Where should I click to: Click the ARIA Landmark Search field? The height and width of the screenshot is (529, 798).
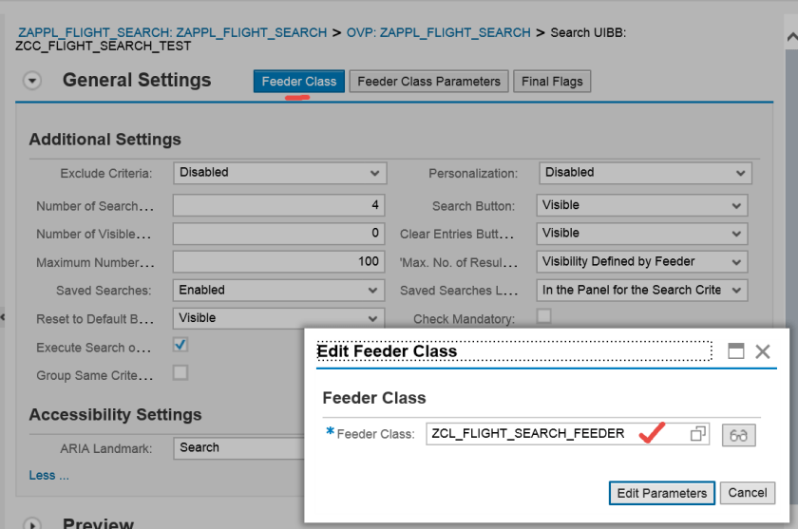pos(239,448)
